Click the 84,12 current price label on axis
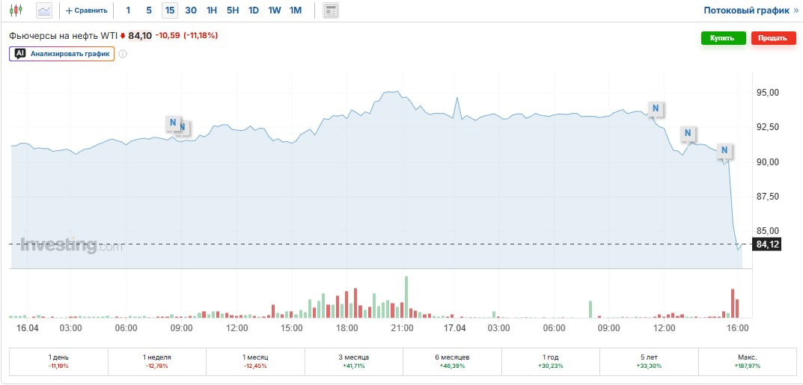803x385 pixels. tap(768, 244)
